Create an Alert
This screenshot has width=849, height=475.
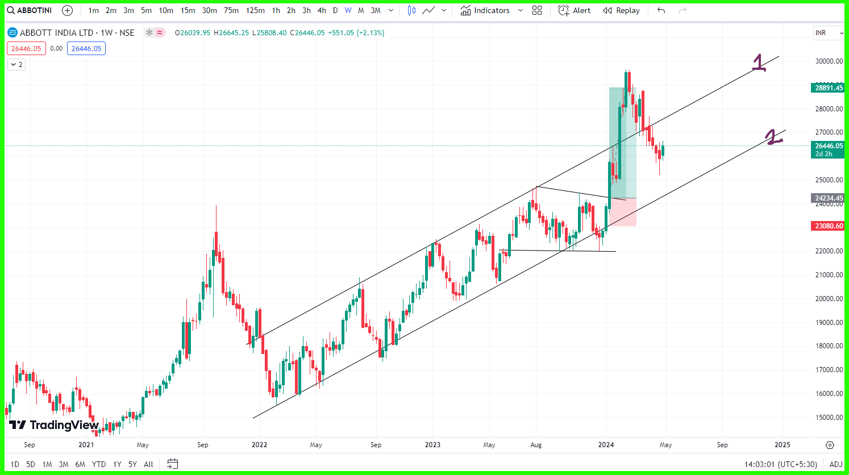(574, 10)
